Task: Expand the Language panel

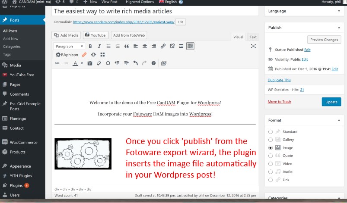Action: (339, 11)
